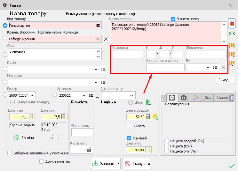This screenshot has height=171, width=238.
Task: Click the 'Скасувати' cancel button
Action: (x=137, y=164)
